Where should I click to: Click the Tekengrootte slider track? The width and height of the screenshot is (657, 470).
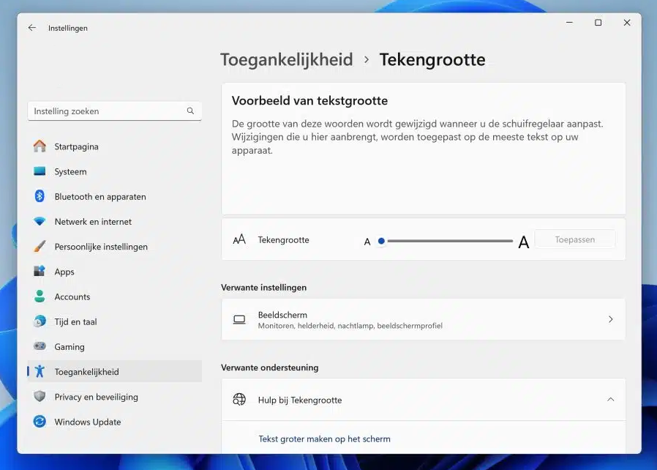tap(450, 241)
